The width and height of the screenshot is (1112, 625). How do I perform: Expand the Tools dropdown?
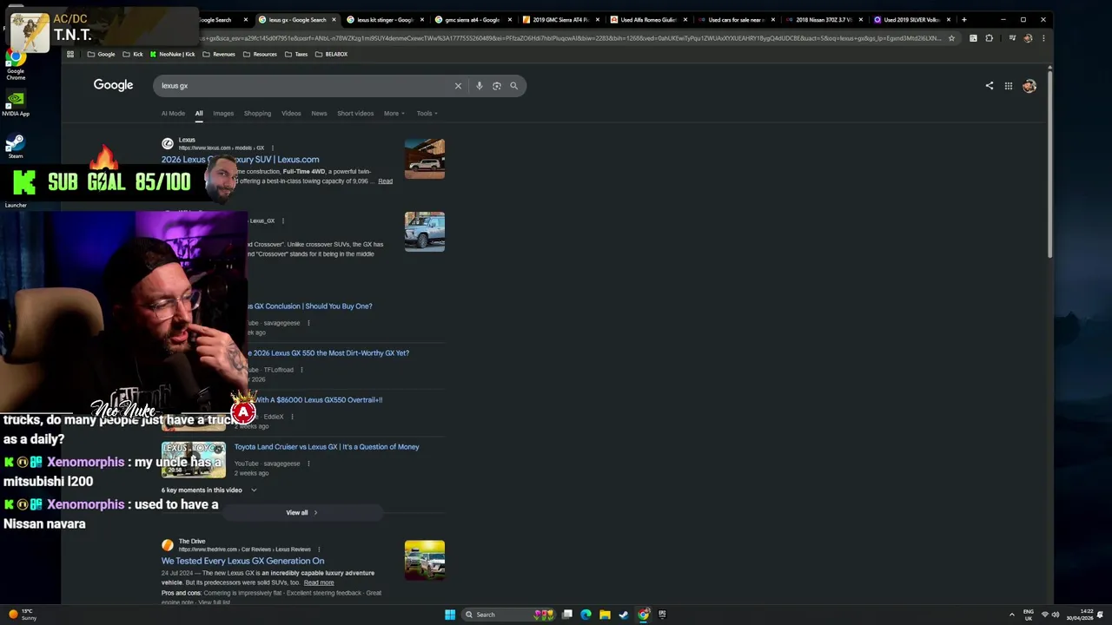(427, 113)
